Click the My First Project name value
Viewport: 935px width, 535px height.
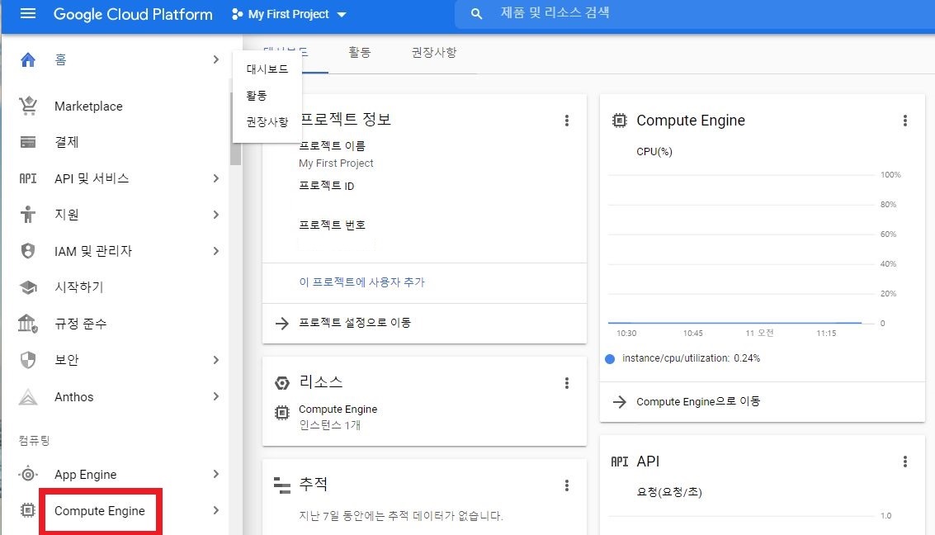[336, 163]
